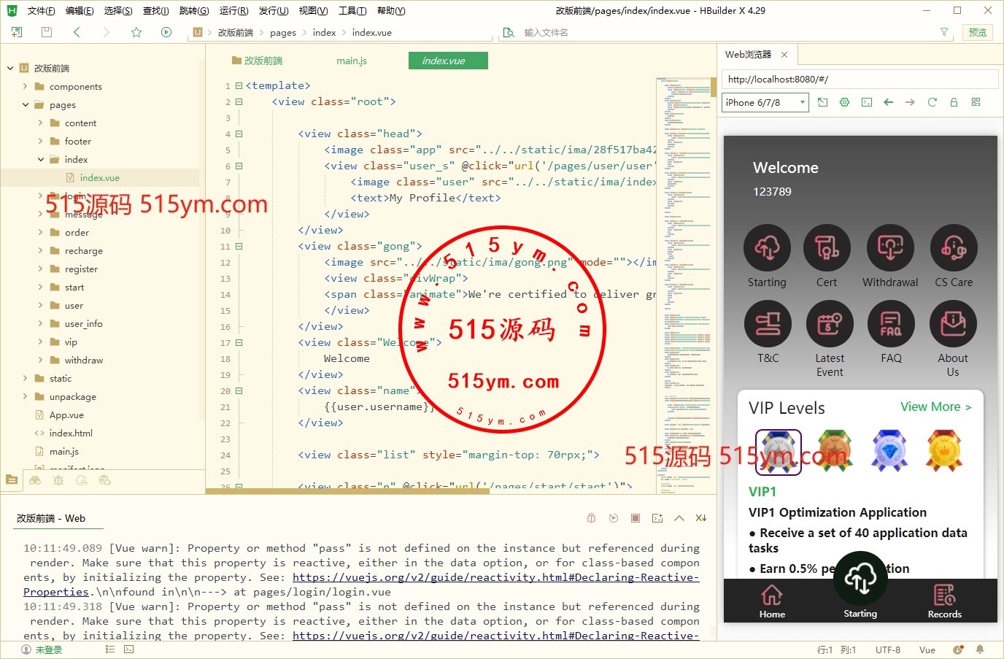This screenshot has height=659, width=1004.
Task: Open the Withdrawal icon in the app preview
Action: 890,248
